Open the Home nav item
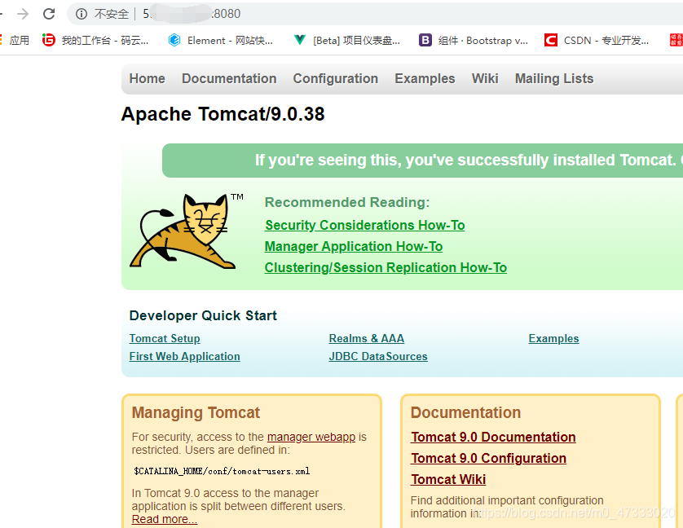Screen dimensions: 683x528 pyautogui.click(x=148, y=78)
